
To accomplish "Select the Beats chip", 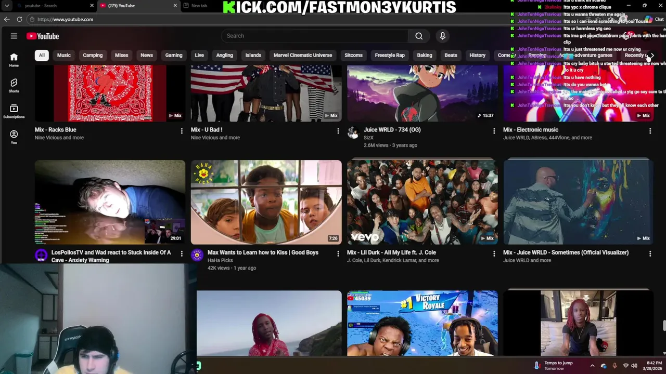I will tap(451, 55).
